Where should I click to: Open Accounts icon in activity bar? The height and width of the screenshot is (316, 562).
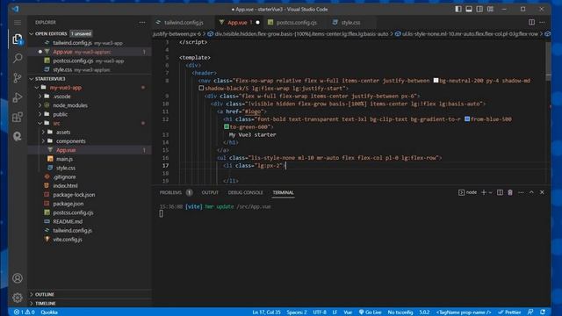pos(18,278)
